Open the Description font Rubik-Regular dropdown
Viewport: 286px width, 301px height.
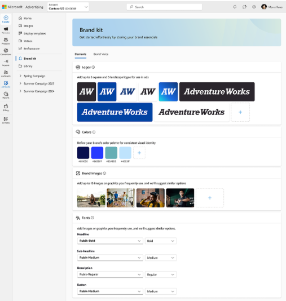110,275
